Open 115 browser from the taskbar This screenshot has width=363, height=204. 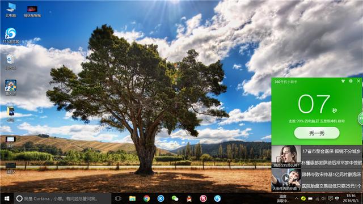217,198
